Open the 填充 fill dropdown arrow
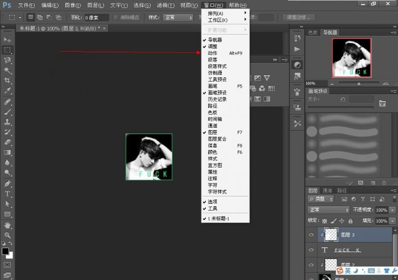The width and height of the screenshot is (398, 280). pyautogui.click(x=393, y=221)
